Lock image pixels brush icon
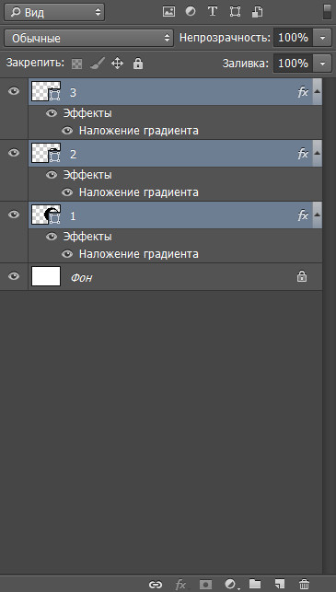This screenshot has height=592, width=336. pyautogui.click(x=97, y=63)
